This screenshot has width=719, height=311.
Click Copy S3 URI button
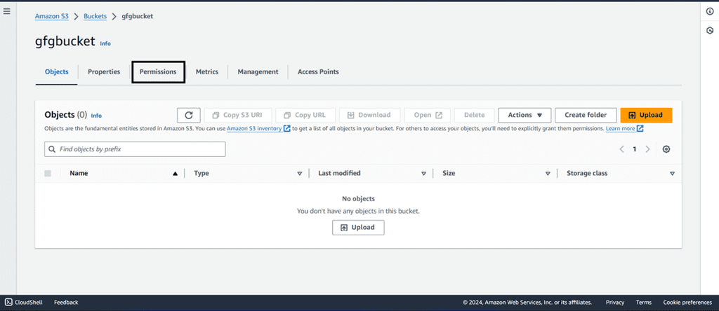(x=238, y=116)
